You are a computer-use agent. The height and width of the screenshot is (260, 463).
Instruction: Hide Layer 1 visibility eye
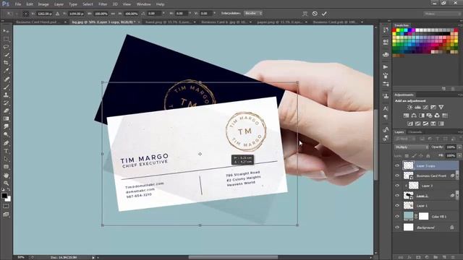tap(397, 205)
